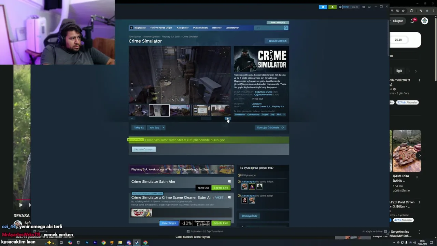
Task: Click CookieDev developer link
Action: (x=257, y=104)
